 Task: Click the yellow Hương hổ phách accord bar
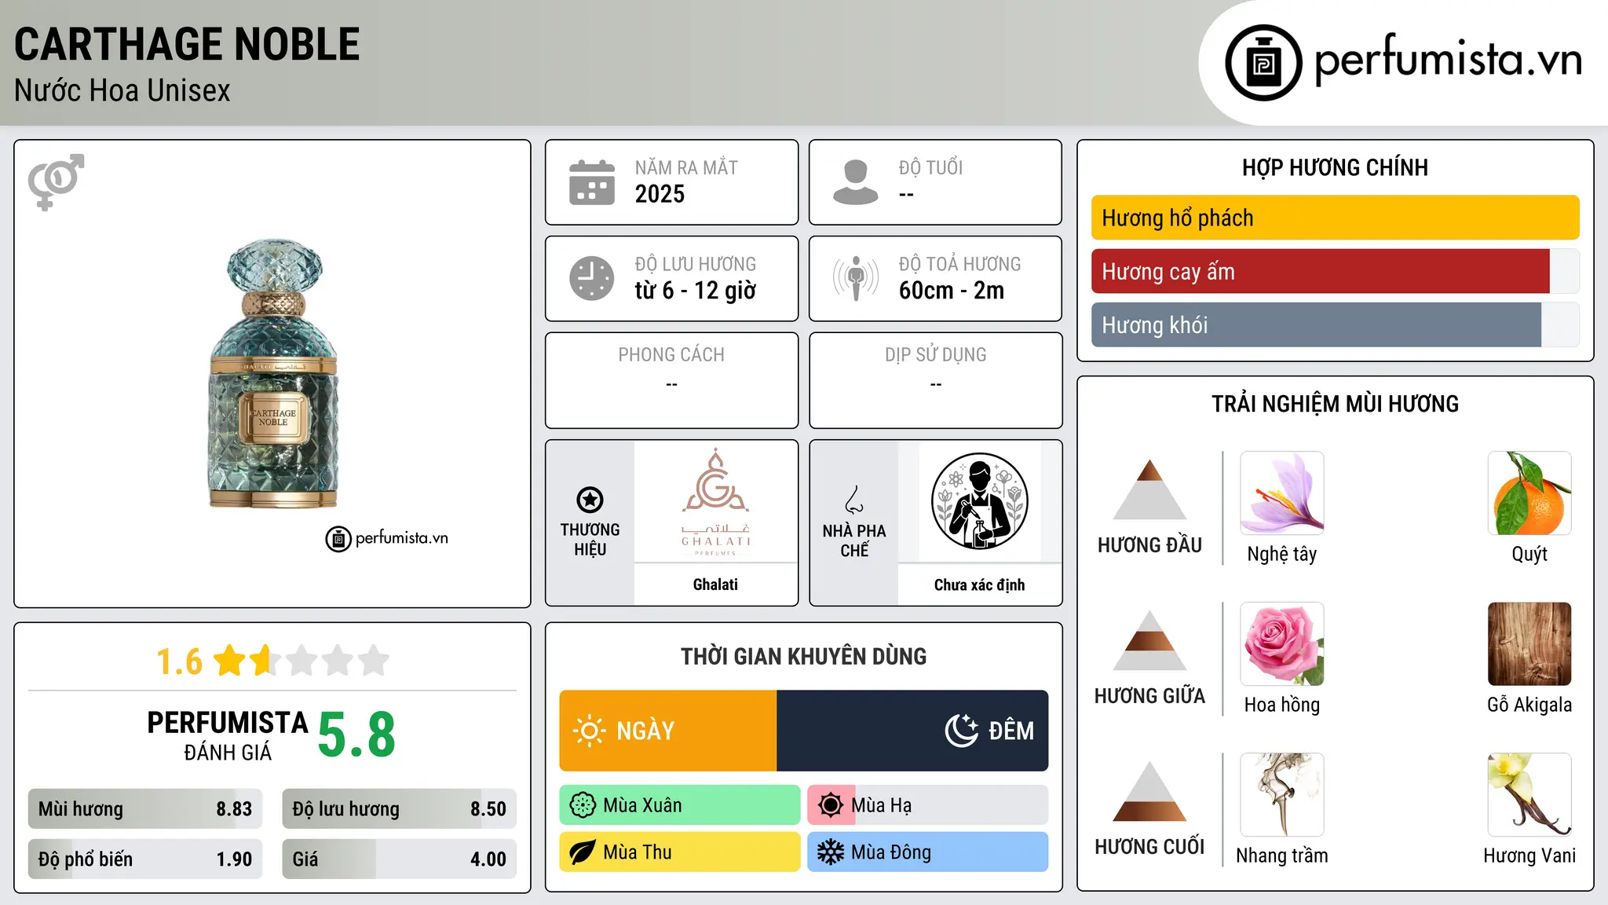pos(1336,218)
